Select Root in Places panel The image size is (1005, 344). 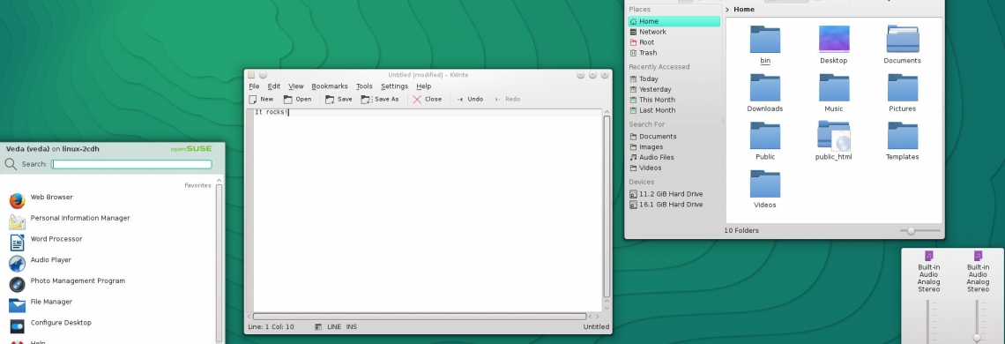pyautogui.click(x=674, y=42)
